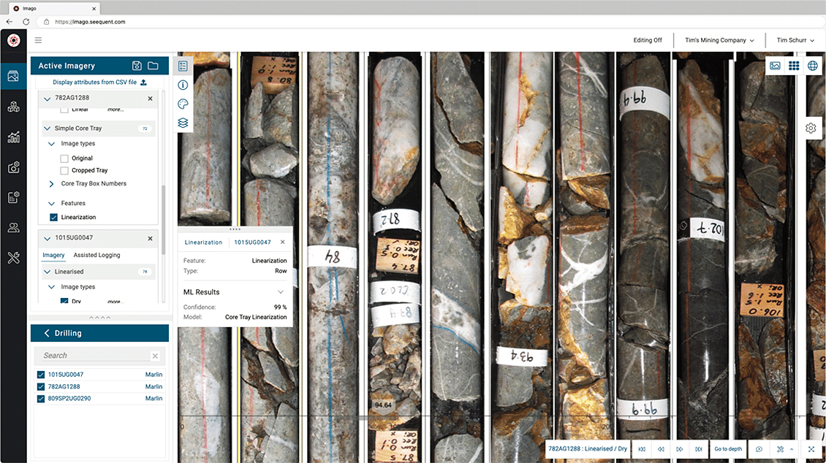Uncheck the 809SP2UG0290 drill hole checkbox
This screenshot has width=826, height=463.
41,398
